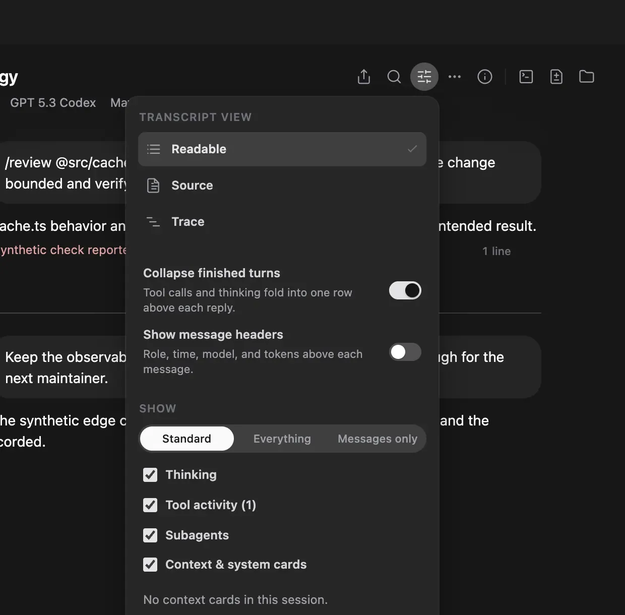The height and width of the screenshot is (615, 625).
Task: Open the folder icon in toolbar
Action: point(587,77)
